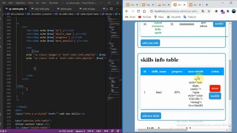Open the Run menu in VS Code
The height and width of the screenshot is (133, 237).
44,3
